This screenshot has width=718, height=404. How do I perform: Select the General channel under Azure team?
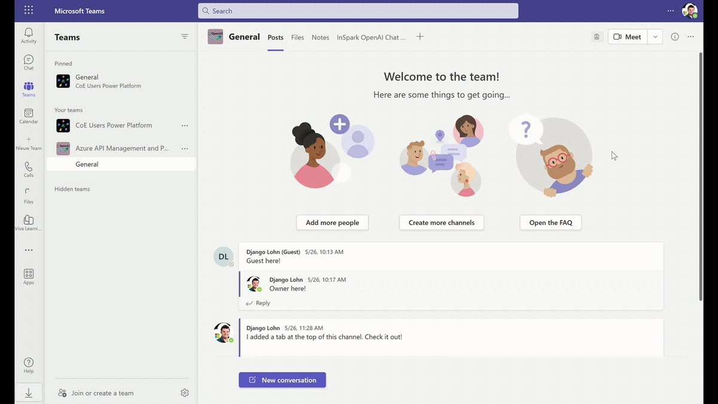click(x=121, y=164)
